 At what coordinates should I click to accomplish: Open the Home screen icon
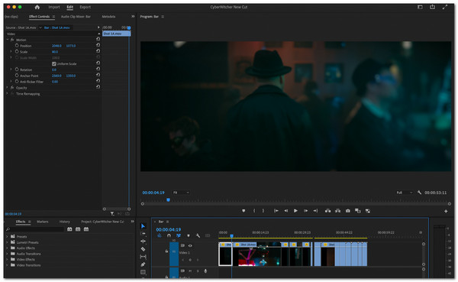tap(37, 7)
